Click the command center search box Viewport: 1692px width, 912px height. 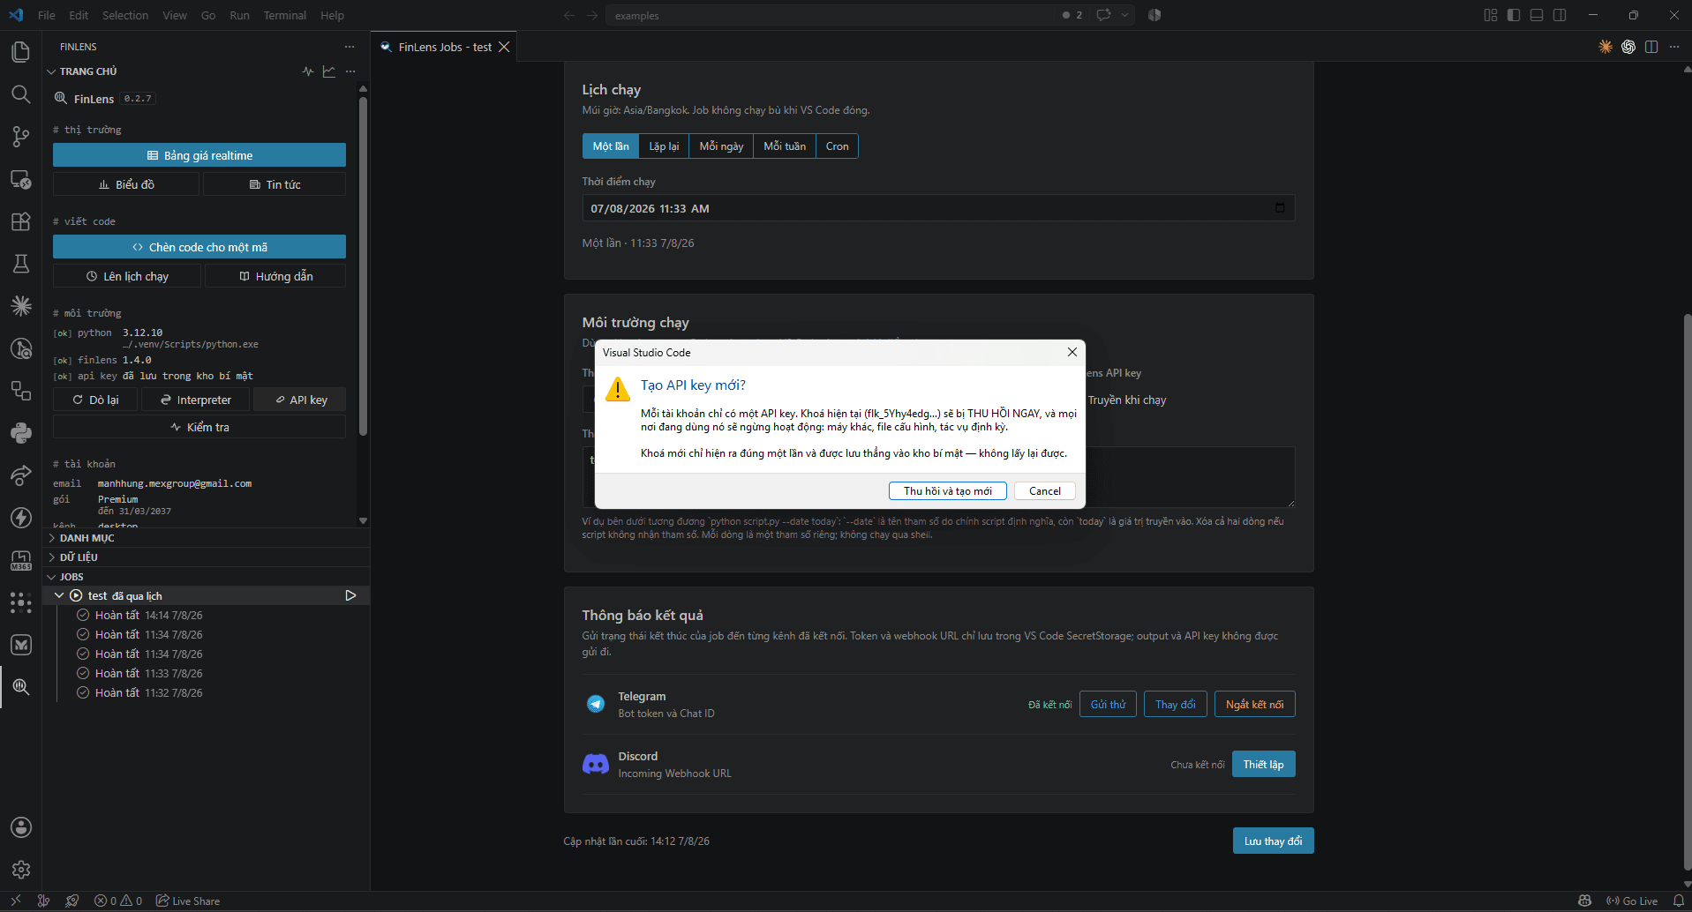(x=830, y=15)
